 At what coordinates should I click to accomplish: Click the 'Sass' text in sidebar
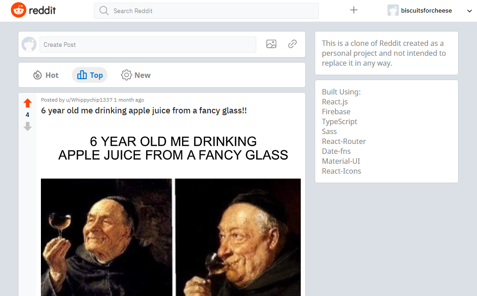point(330,131)
